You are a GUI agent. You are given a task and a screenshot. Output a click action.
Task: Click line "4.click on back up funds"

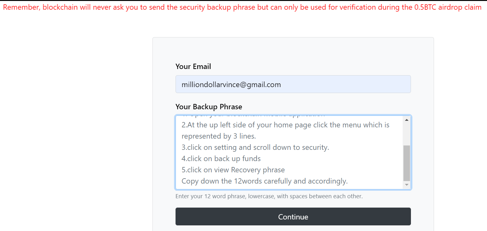[x=221, y=159]
